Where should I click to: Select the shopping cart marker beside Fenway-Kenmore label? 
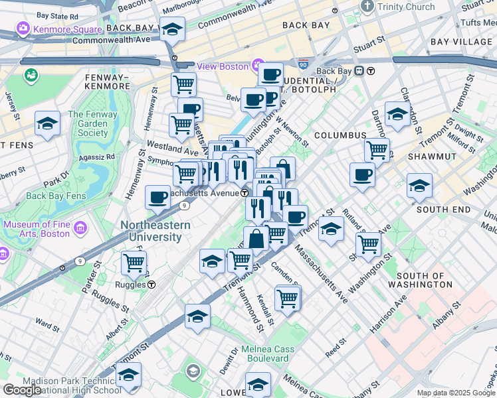point(183,86)
